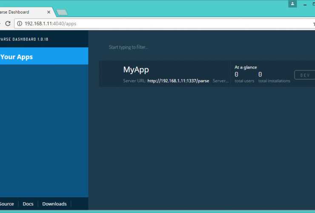Open a new browser tab
The height and width of the screenshot is (213, 315).
click(62, 12)
